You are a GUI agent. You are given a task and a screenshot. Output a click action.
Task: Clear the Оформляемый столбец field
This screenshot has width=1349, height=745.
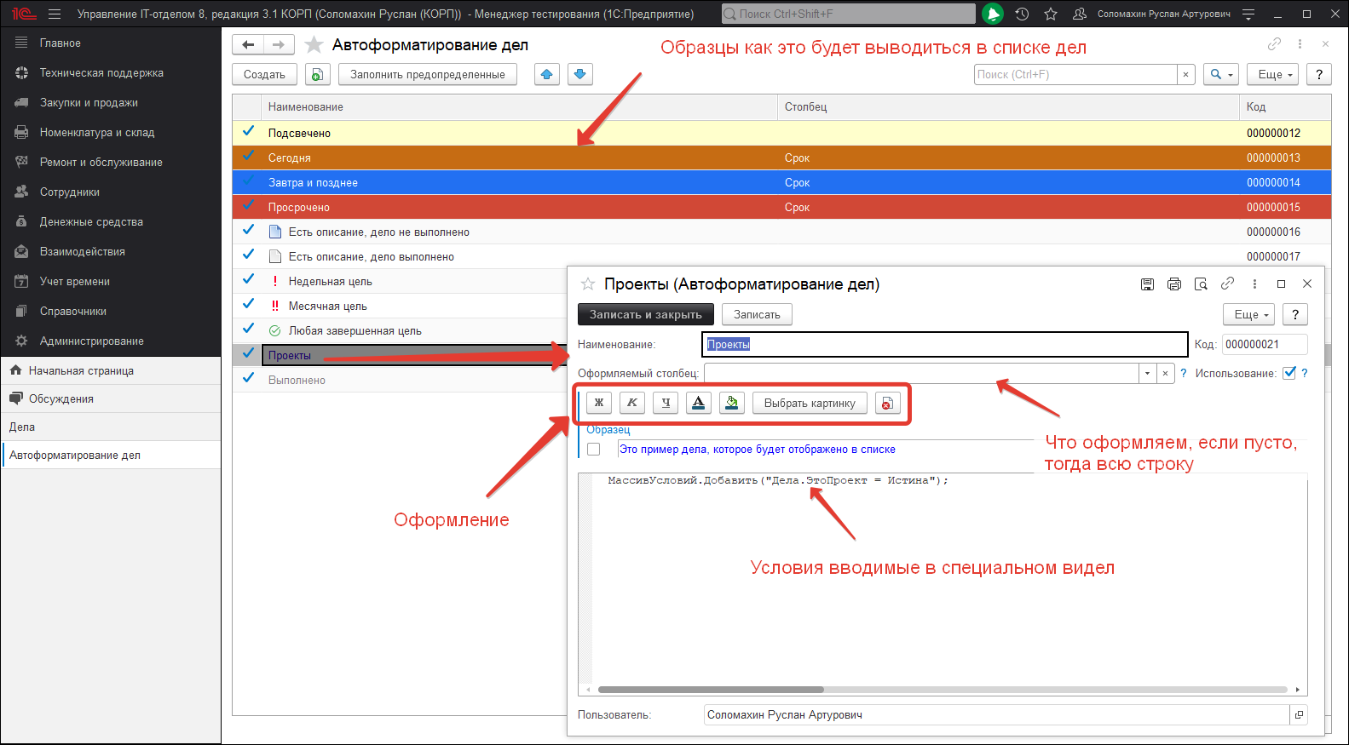pos(1166,373)
